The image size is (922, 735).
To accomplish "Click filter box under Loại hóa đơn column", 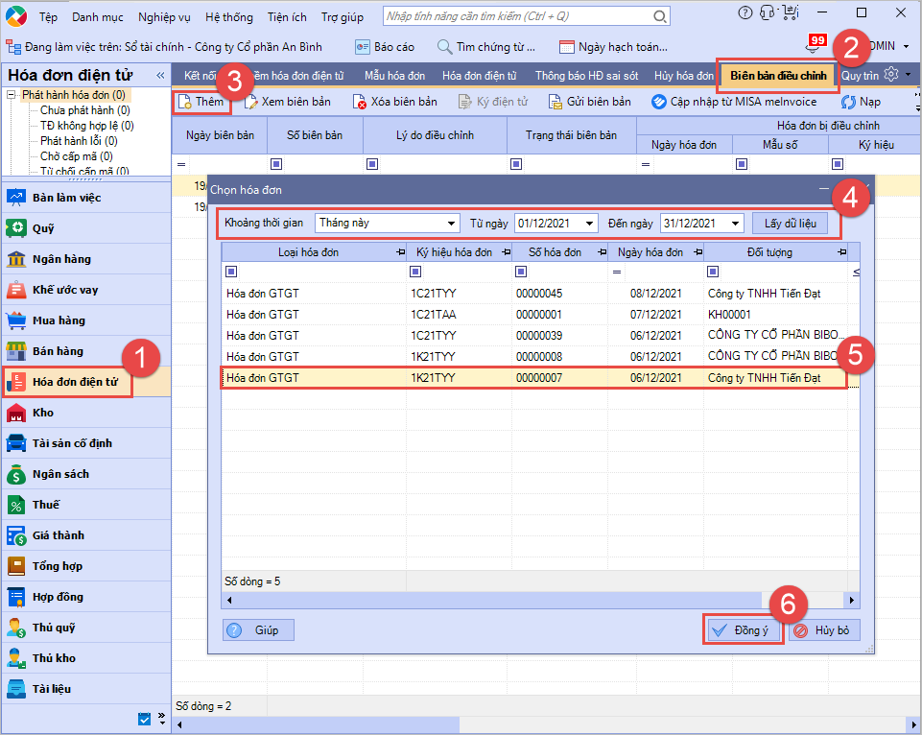I will click(x=230, y=273).
